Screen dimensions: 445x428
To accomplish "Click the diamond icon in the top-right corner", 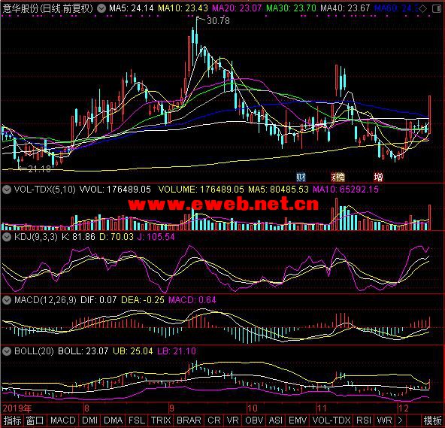I will [423, 9].
